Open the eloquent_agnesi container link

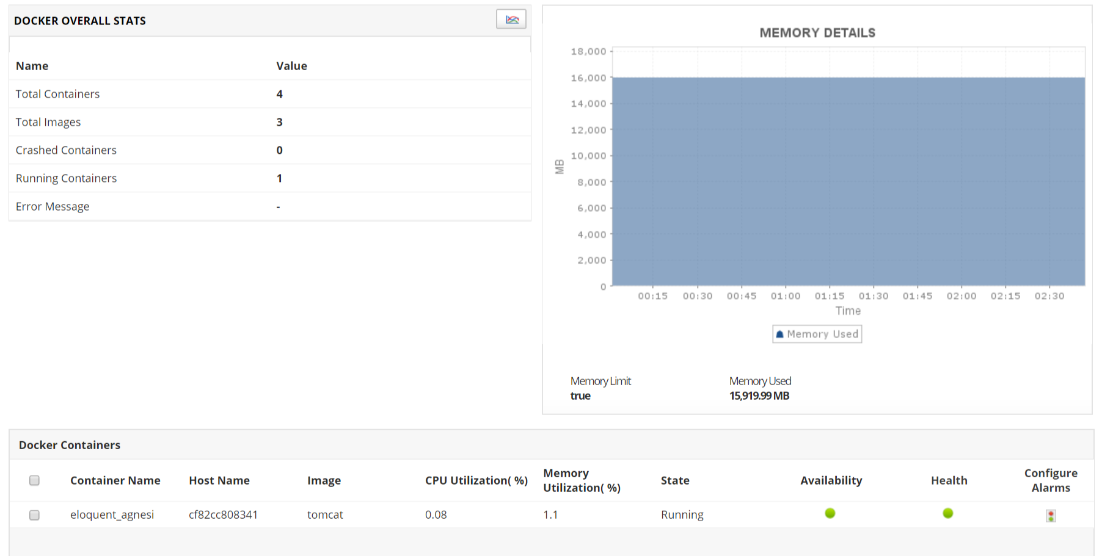click(112, 515)
